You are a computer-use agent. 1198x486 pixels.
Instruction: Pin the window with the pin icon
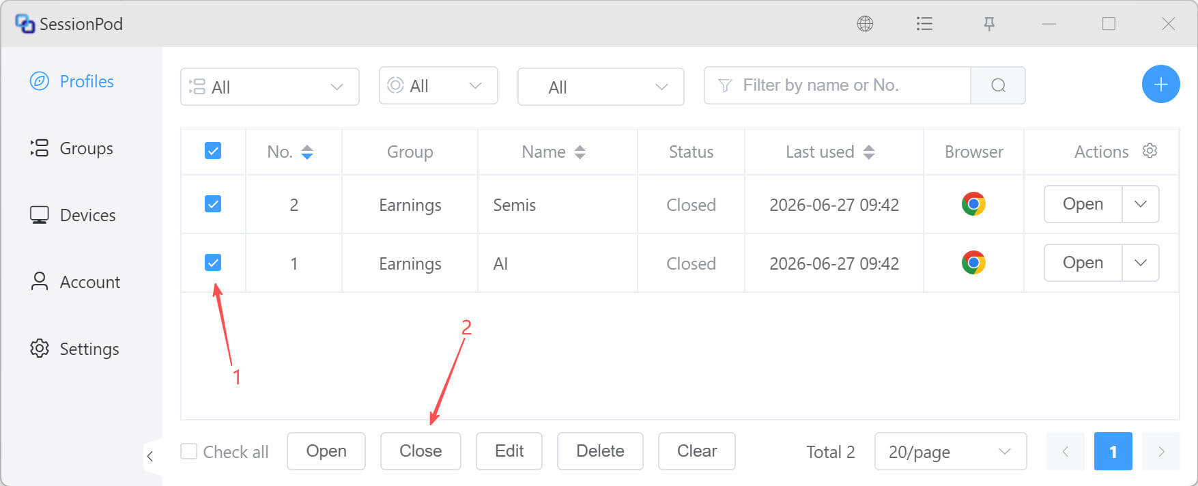click(989, 24)
